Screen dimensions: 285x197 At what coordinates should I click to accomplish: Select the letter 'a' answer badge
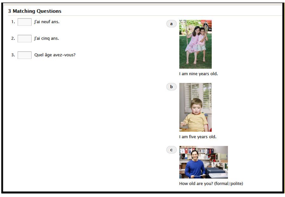coord(171,24)
